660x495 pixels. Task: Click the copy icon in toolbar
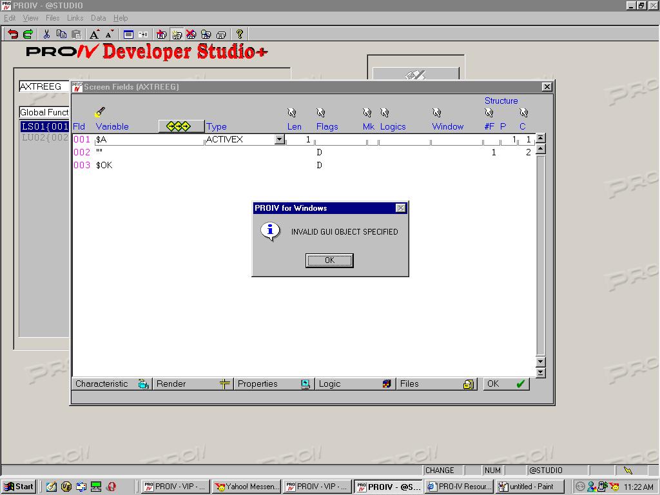pyautogui.click(x=61, y=35)
